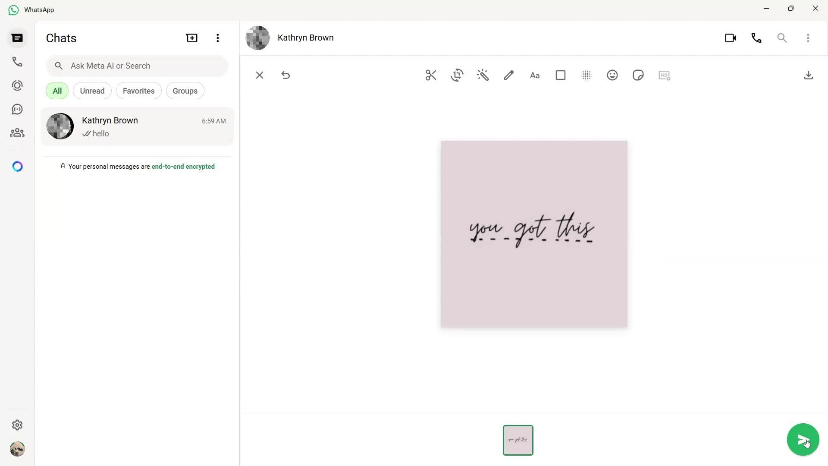Open the Chats panel three-dot menu
The width and height of the screenshot is (828, 466).
(x=218, y=38)
